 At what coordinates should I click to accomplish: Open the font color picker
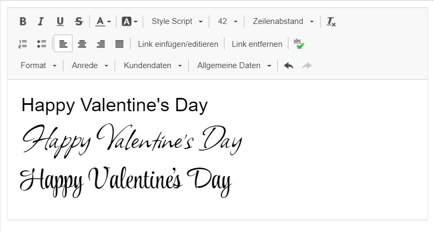click(103, 21)
